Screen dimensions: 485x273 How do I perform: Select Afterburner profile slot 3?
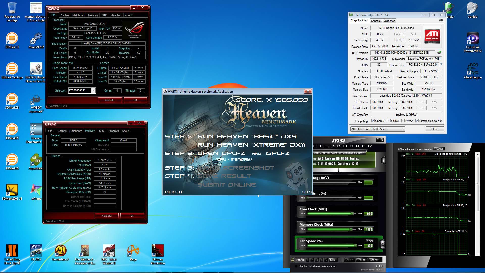[x=317, y=260]
